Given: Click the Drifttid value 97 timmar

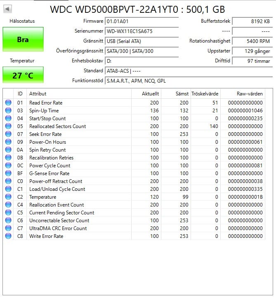Looking at the screenshot, I should coord(252,61).
